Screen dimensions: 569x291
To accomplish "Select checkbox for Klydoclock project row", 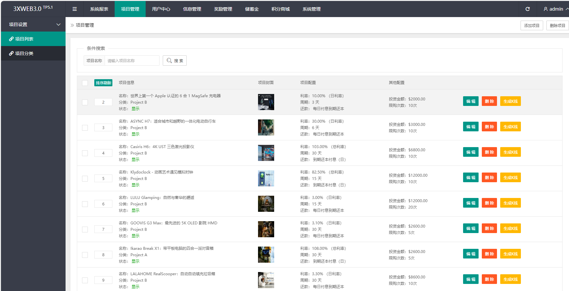I will (85, 179).
